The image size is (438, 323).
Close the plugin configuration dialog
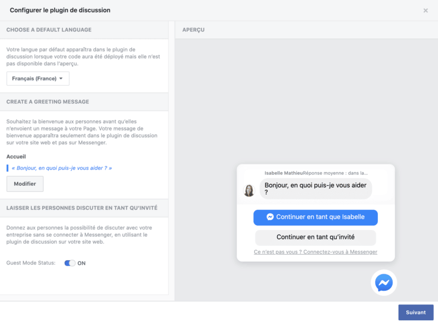(x=425, y=10)
